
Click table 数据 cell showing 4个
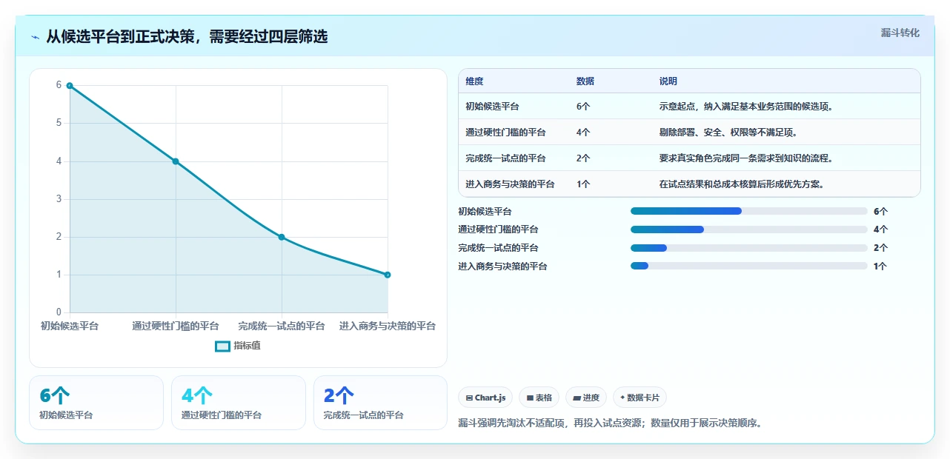[x=583, y=133]
